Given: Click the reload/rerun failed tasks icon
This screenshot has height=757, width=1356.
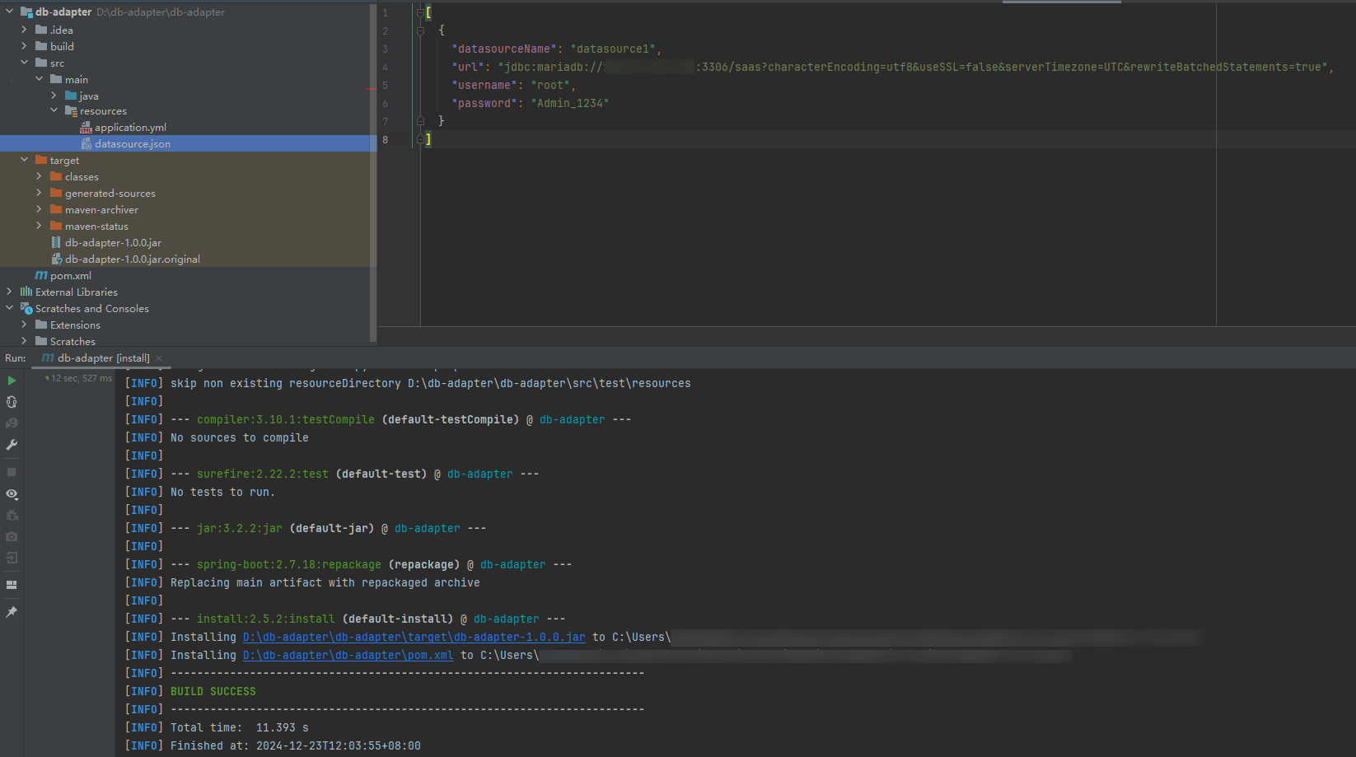Looking at the screenshot, I should 12,402.
